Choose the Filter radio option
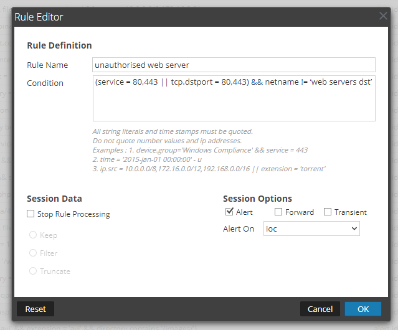Image resolution: width=398 pixels, height=330 pixels. pyautogui.click(x=32, y=253)
